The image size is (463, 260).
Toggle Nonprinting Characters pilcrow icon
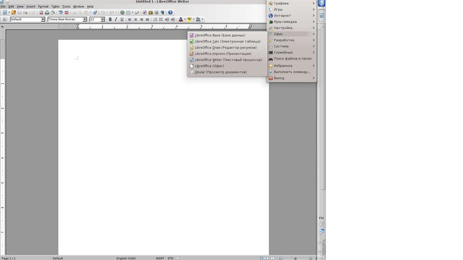click(x=162, y=12)
